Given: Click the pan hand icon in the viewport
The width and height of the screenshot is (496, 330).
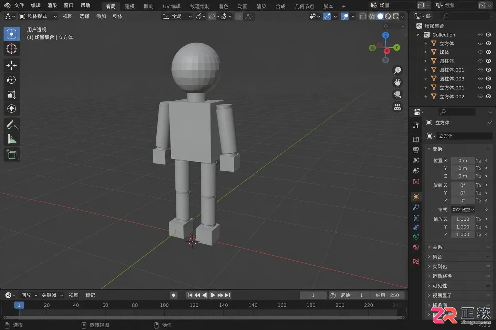Looking at the screenshot, I should [x=397, y=82].
